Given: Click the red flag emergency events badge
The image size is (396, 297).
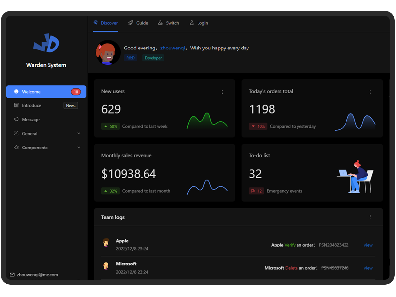Looking at the screenshot, I should point(256,191).
